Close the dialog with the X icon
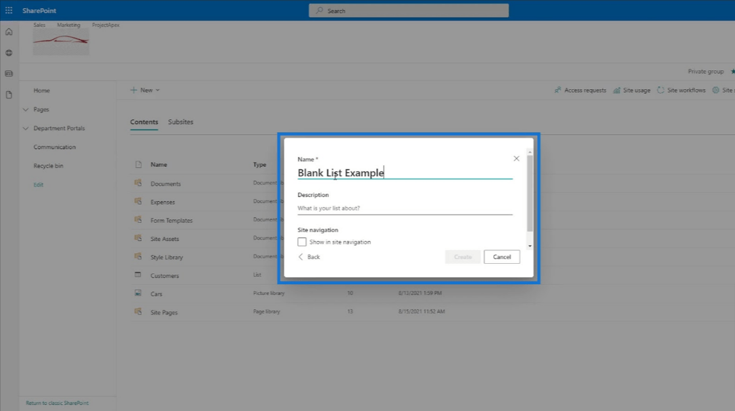The width and height of the screenshot is (735, 411). click(x=516, y=159)
